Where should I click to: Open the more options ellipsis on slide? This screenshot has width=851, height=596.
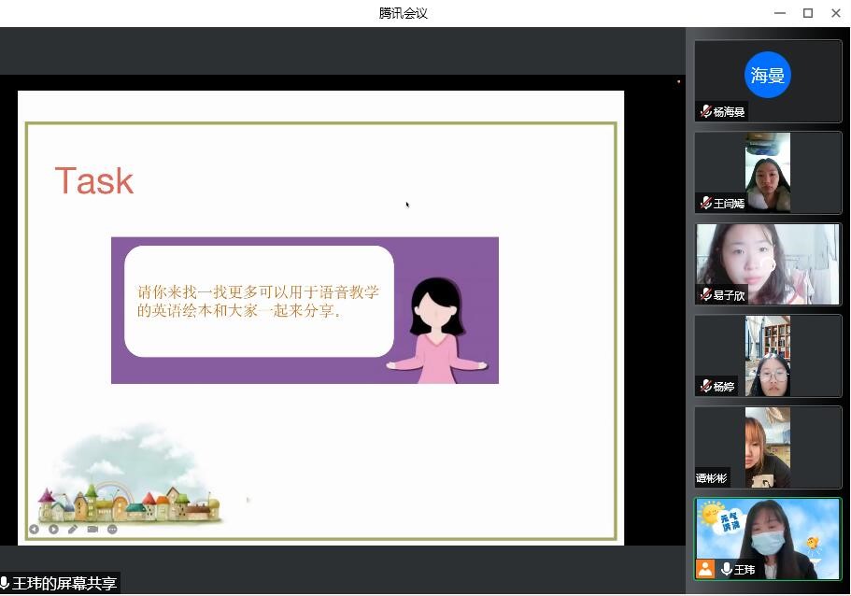tap(112, 529)
